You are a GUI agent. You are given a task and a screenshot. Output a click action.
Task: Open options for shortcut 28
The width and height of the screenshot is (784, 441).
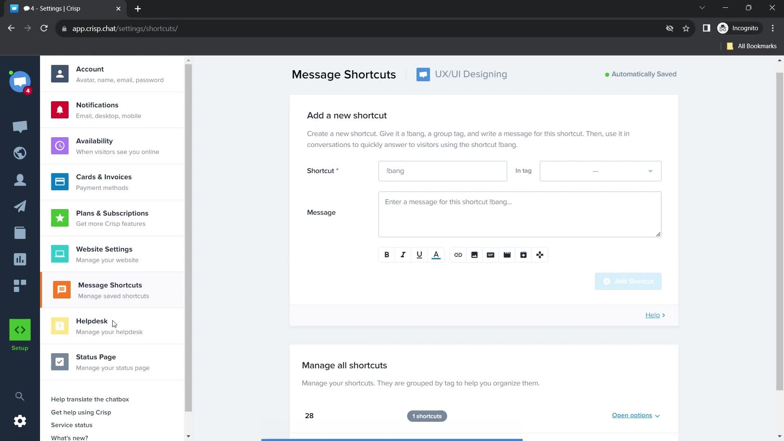636,415
